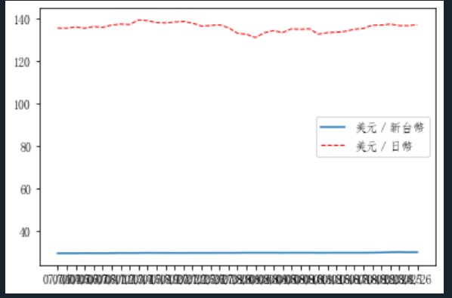Viewport: 452px width, 298px height.
Task: Select the 美元 / 新台幣 legend label
Action: click(x=390, y=127)
